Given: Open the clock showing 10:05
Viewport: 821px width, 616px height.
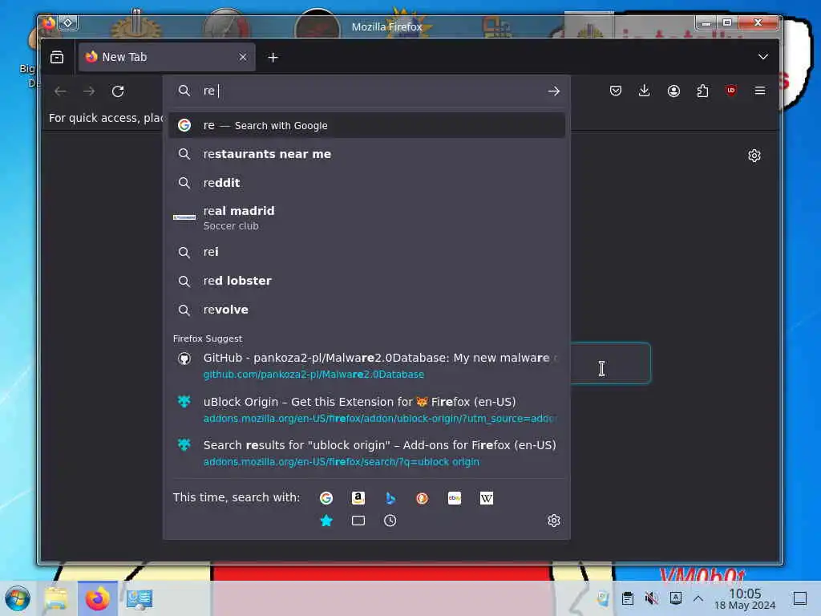Looking at the screenshot, I should [745, 598].
